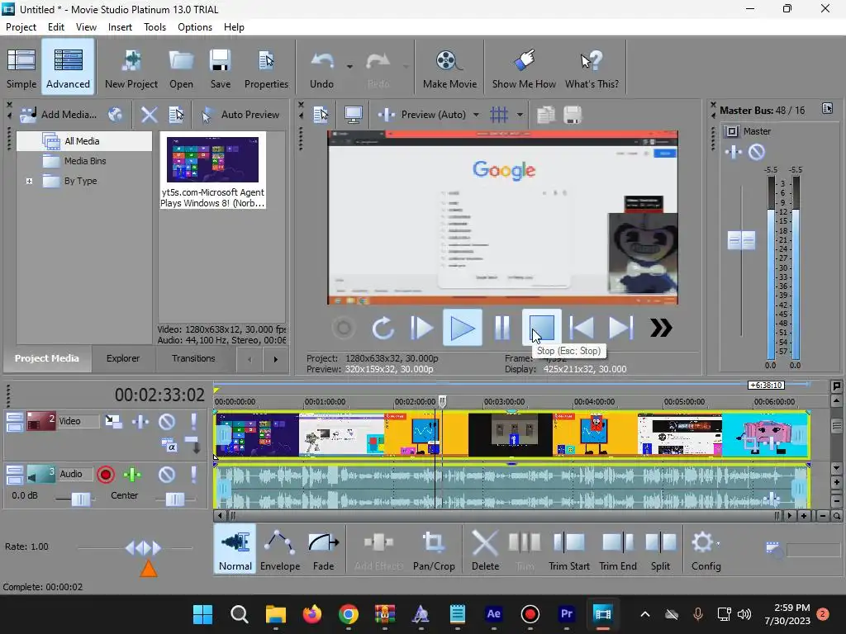The image size is (846, 634).
Task: Show next tabs with right arrow
Action: pos(276,359)
